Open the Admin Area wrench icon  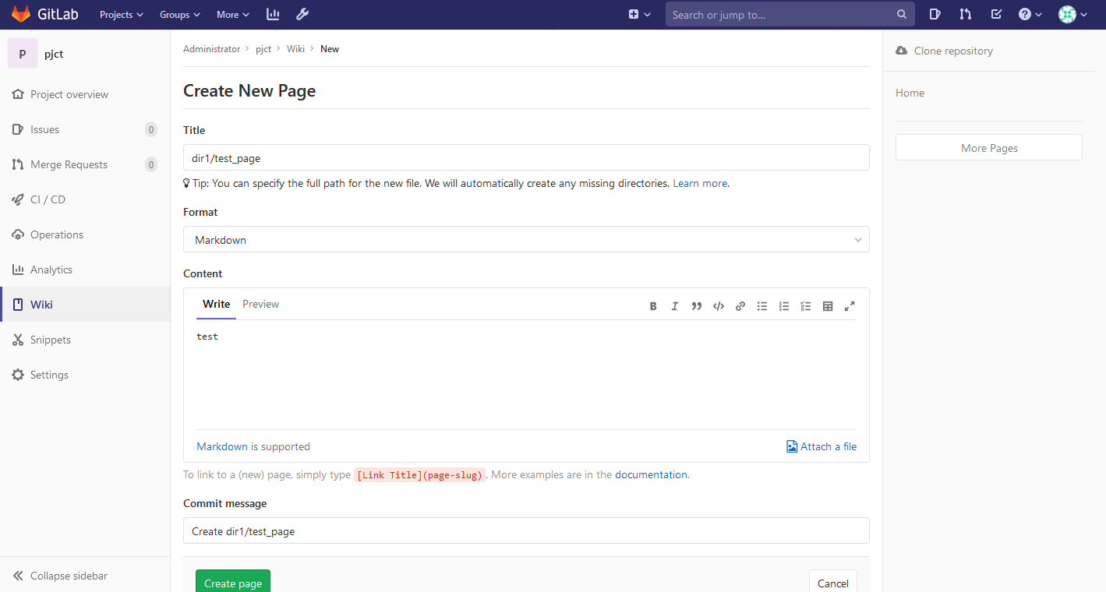[x=302, y=14]
